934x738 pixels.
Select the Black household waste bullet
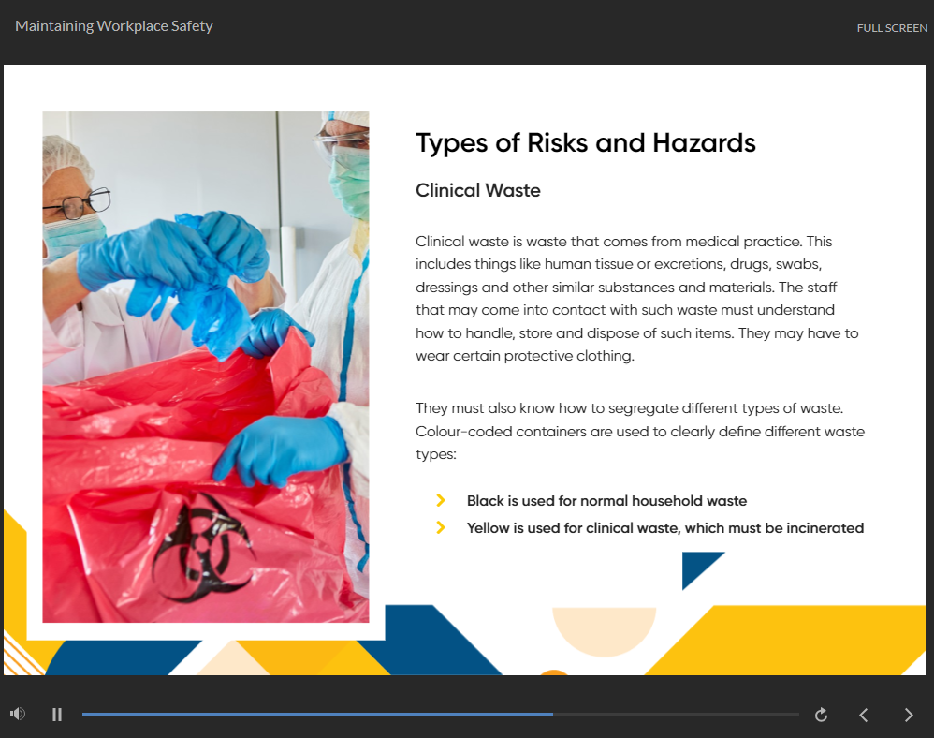coord(606,501)
